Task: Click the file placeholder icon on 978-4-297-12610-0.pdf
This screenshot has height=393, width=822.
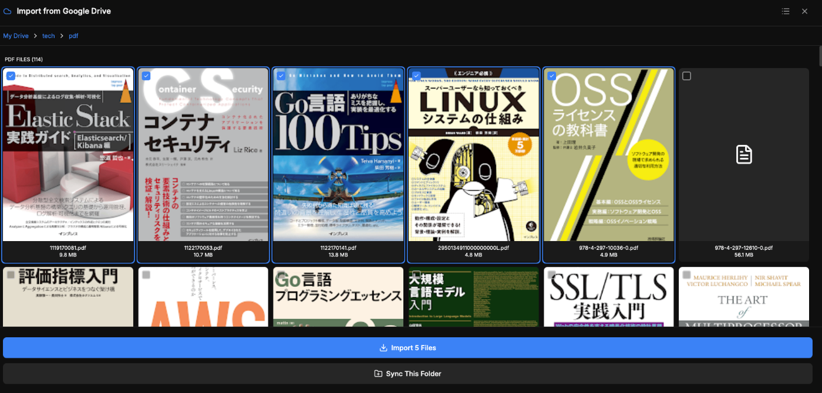Action: [x=743, y=154]
